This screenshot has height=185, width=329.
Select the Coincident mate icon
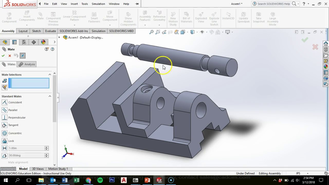[x=4, y=102]
